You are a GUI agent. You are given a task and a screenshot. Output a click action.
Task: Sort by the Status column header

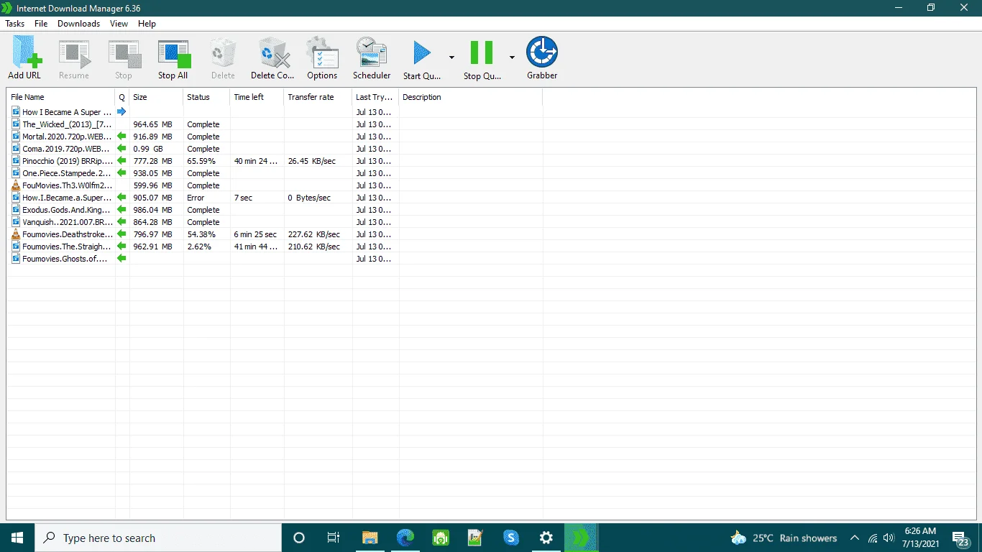coord(206,97)
